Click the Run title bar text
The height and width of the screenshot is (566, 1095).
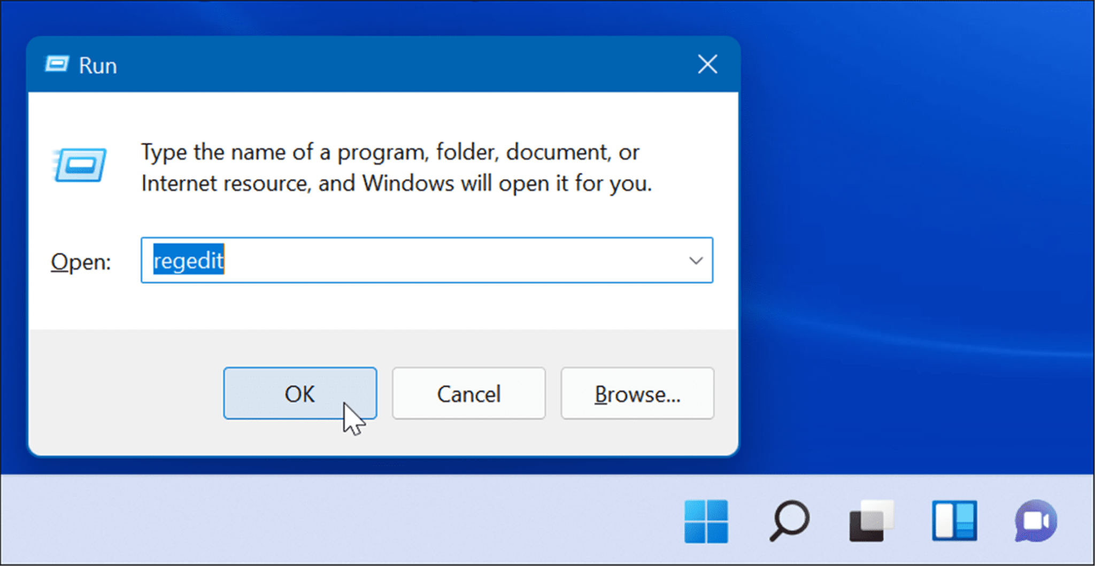click(98, 64)
